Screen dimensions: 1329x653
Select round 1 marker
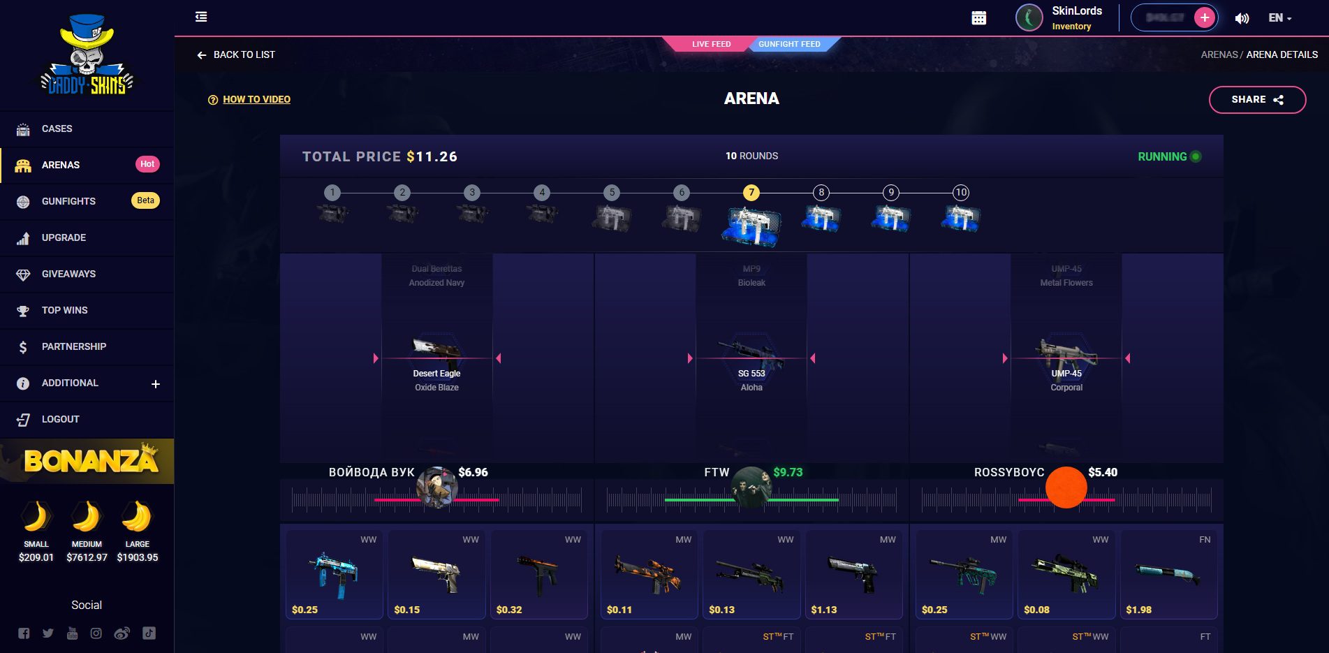point(332,192)
